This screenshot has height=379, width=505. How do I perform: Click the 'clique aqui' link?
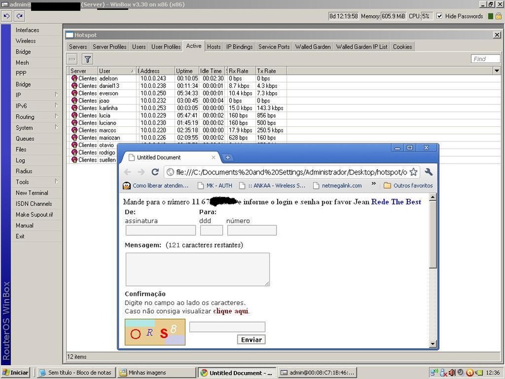click(x=230, y=311)
